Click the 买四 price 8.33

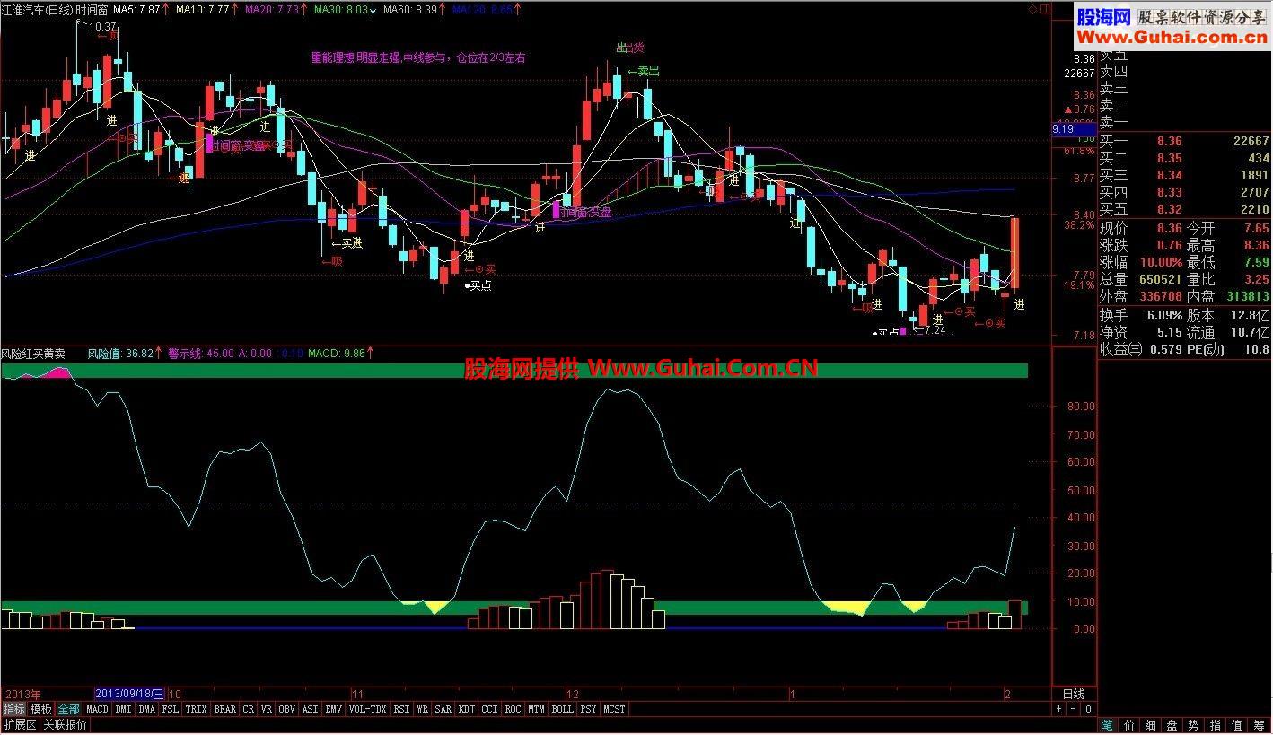click(x=1170, y=192)
